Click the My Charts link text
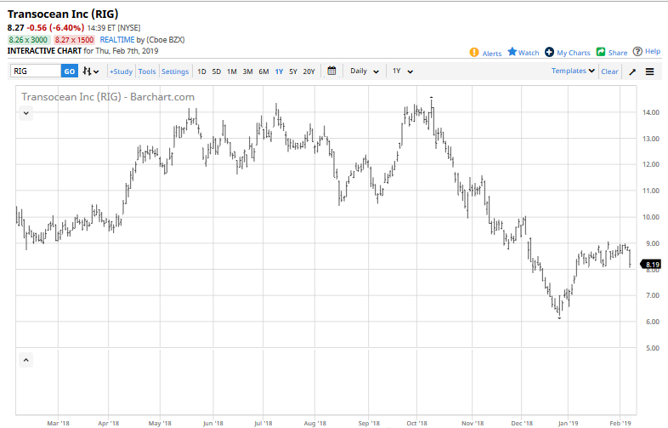The image size is (668, 428). click(x=574, y=53)
